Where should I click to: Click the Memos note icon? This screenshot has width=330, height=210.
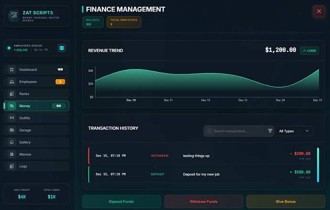pos(12,154)
